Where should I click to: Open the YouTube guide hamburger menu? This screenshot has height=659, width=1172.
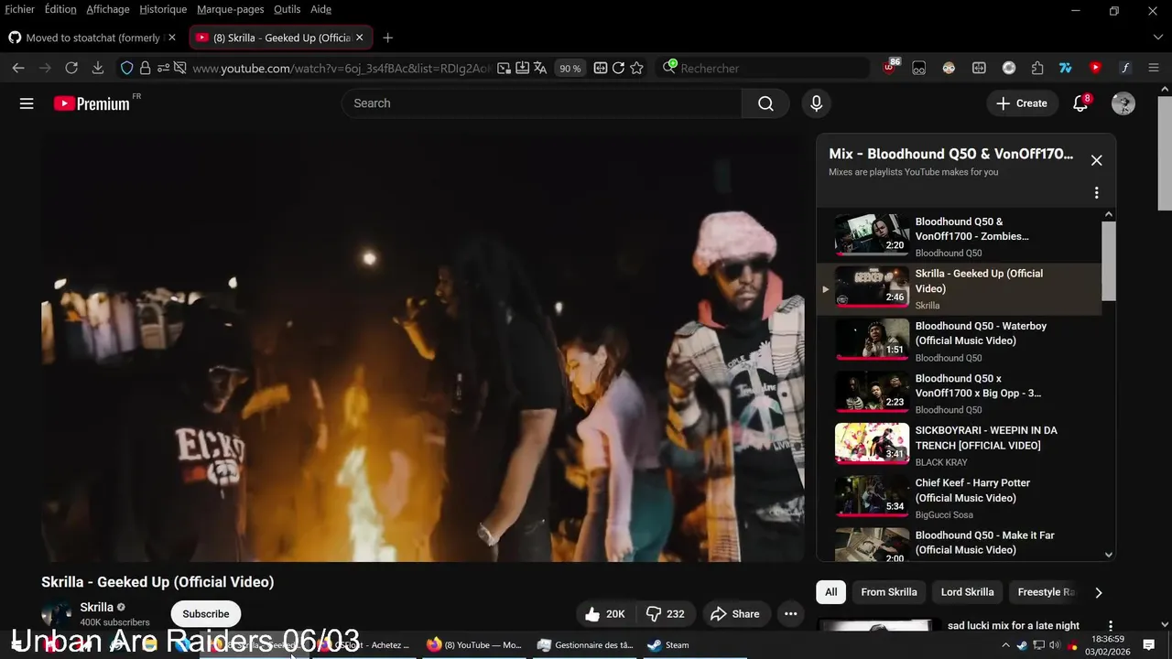click(x=27, y=103)
